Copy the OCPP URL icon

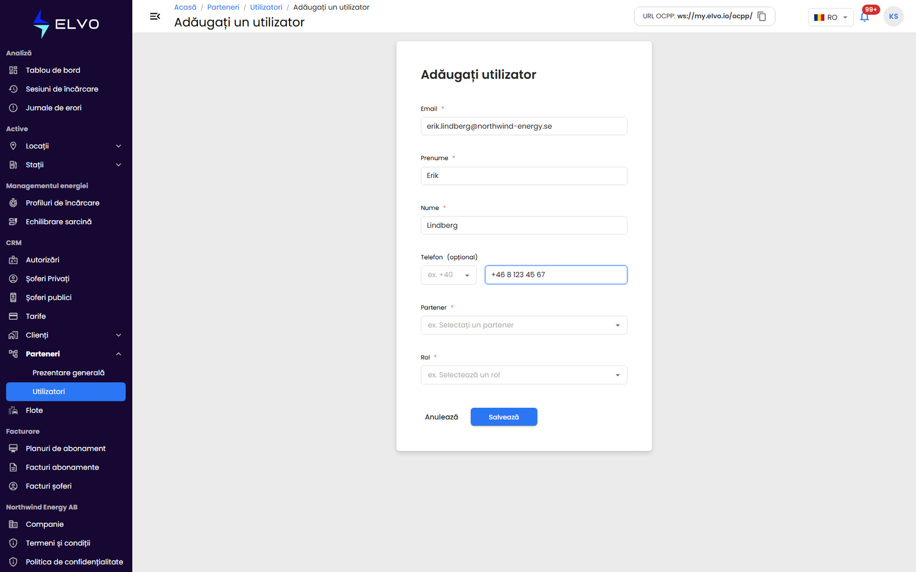coord(762,16)
